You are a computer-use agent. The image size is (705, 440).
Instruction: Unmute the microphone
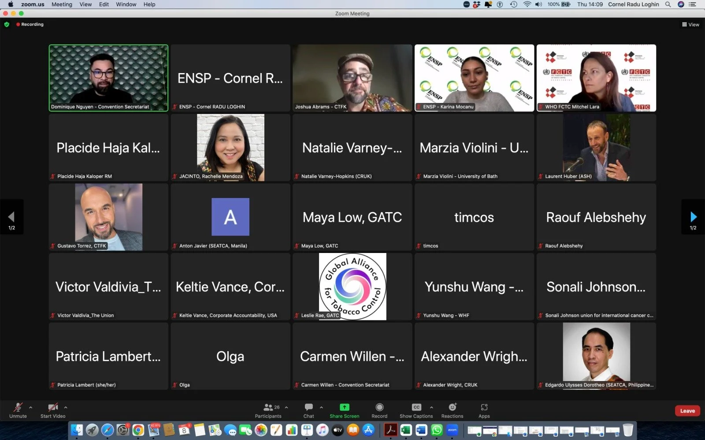point(18,411)
